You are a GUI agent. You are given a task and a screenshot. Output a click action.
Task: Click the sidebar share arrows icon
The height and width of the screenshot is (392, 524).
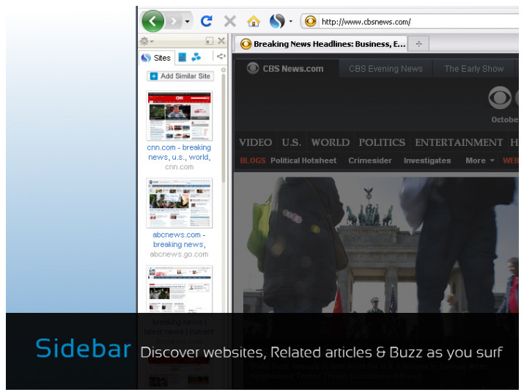[221, 56]
